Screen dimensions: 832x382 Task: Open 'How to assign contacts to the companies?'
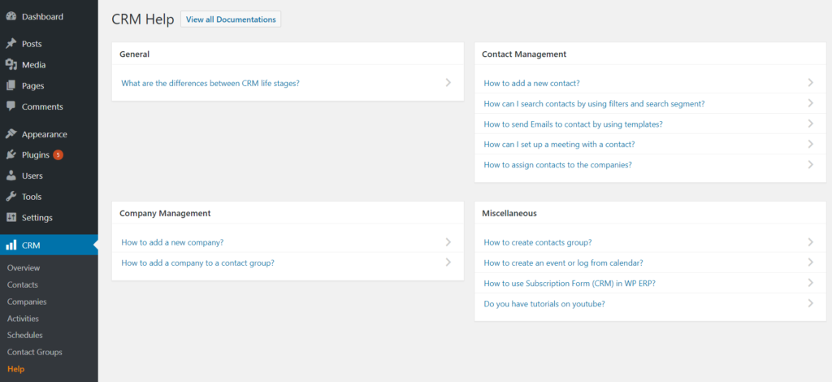coord(557,164)
